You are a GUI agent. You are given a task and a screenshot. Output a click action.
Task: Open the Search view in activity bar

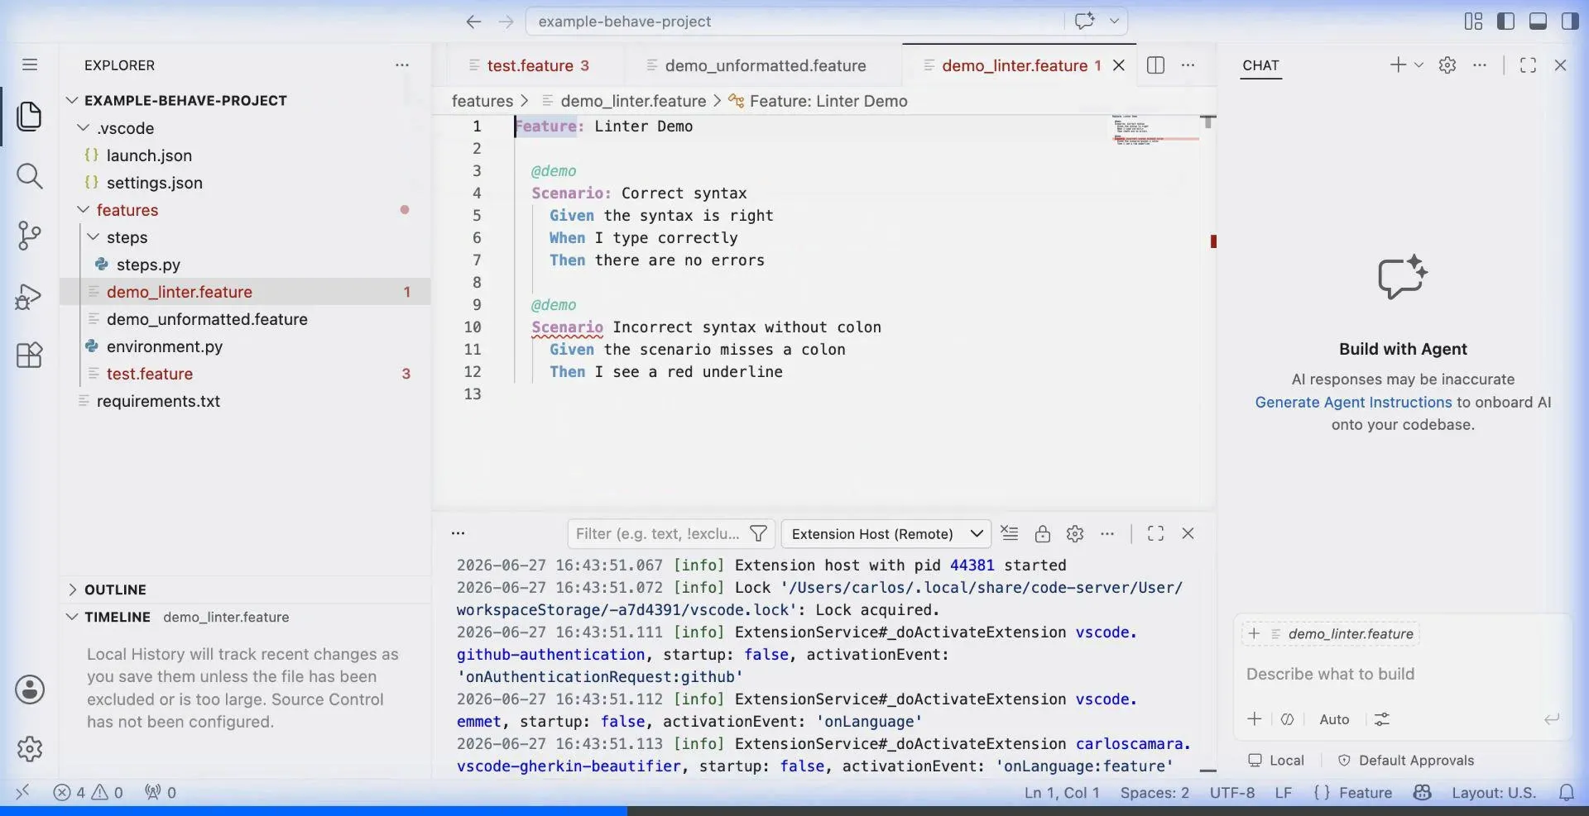30,175
